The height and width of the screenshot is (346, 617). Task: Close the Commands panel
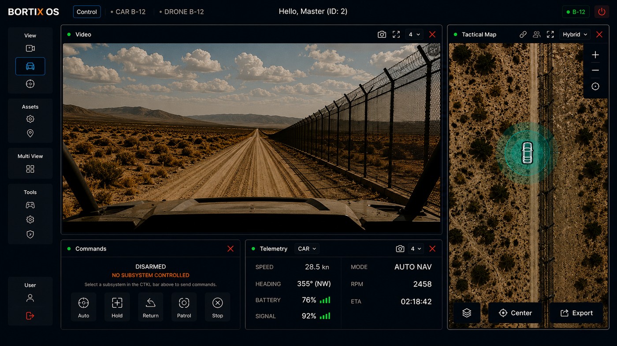(230, 249)
